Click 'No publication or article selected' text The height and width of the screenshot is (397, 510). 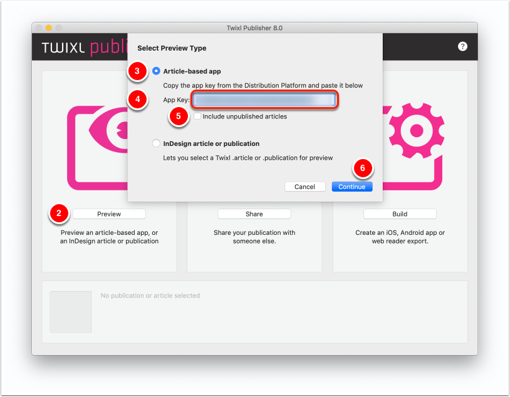150,296
